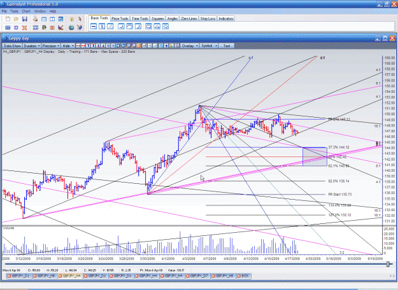Select the GBPJPY_D7 chart tab
This screenshot has width=398, height=290.
click(199, 276)
